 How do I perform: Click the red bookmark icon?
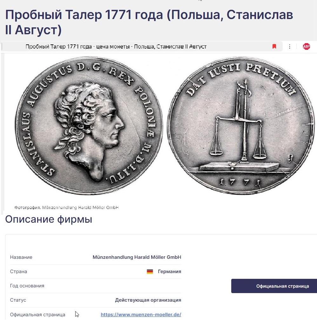[x=274, y=47]
